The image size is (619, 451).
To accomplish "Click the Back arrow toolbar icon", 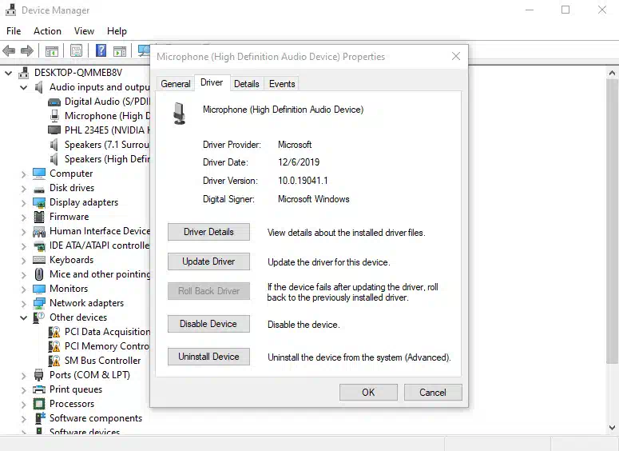I will [9, 50].
